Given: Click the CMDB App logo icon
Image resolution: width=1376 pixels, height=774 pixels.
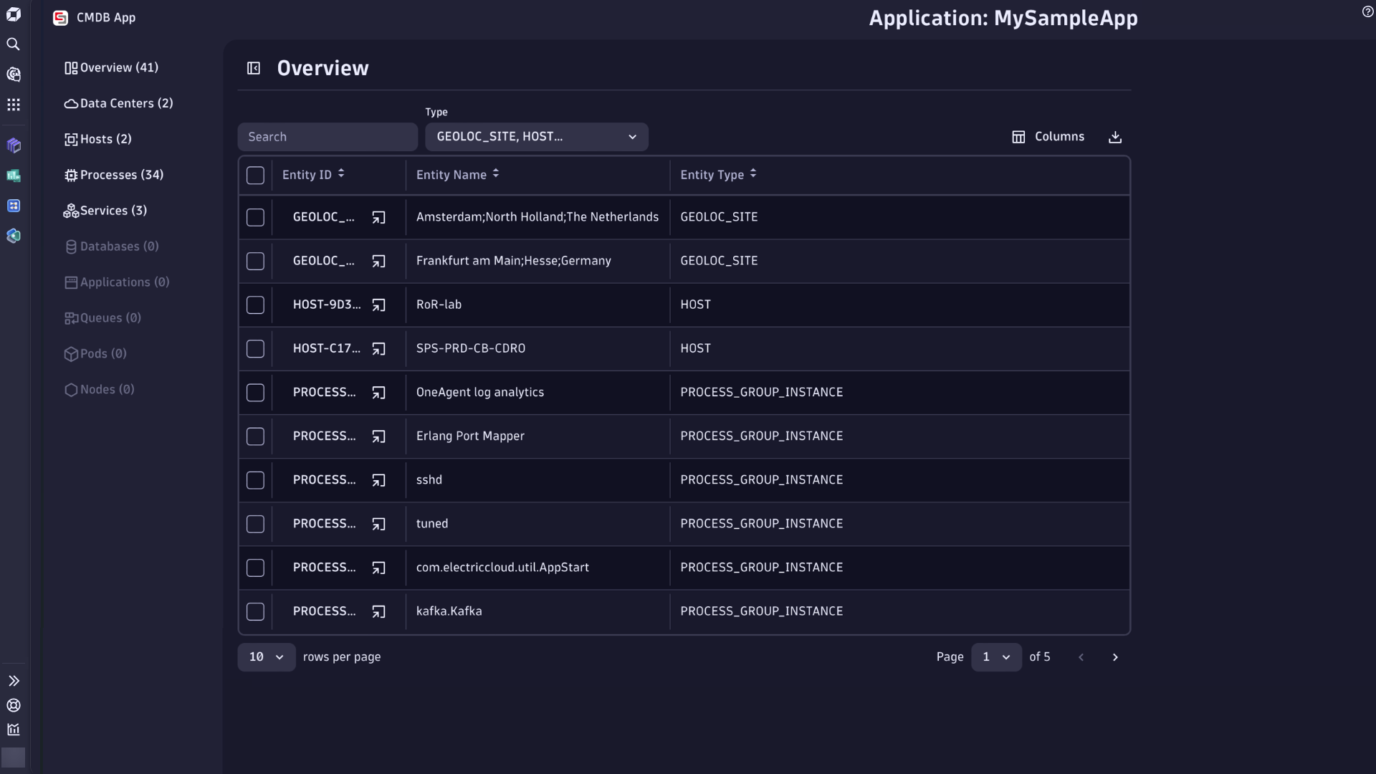Looking at the screenshot, I should tap(60, 17).
